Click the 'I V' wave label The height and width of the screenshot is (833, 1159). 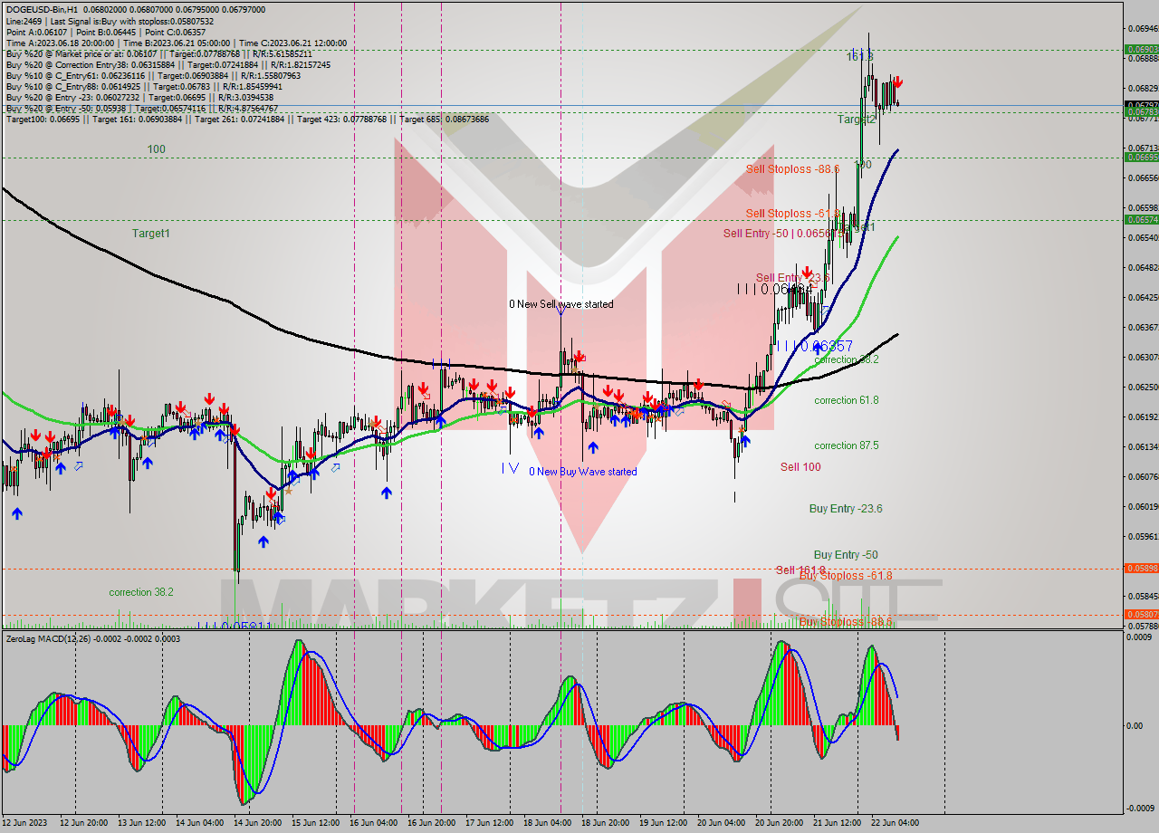click(510, 468)
